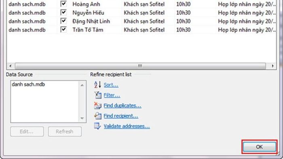Click danh sach.mdb source in Hoàng Anh row
Viewport: 283px width, 159px height.
[27, 4]
